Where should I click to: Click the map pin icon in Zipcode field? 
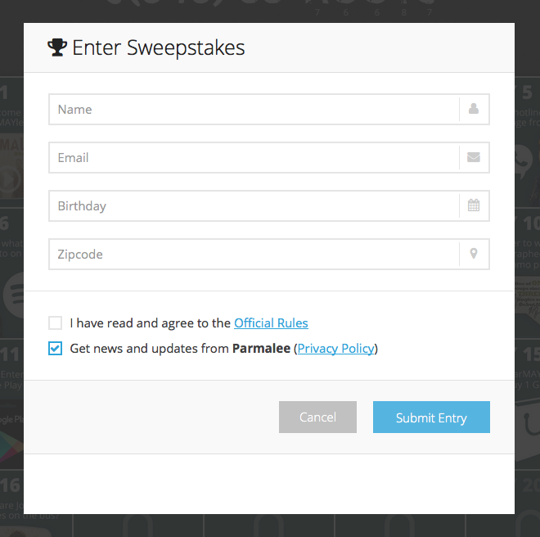(x=474, y=254)
